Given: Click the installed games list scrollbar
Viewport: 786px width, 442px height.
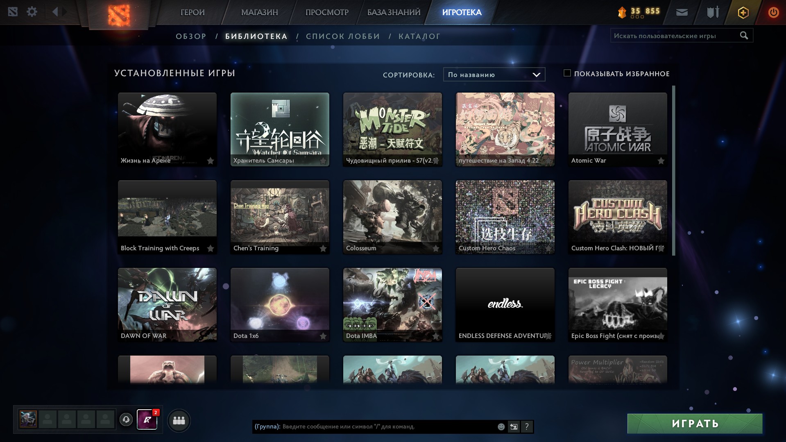Looking at the screenshot, I should (674, 170).
